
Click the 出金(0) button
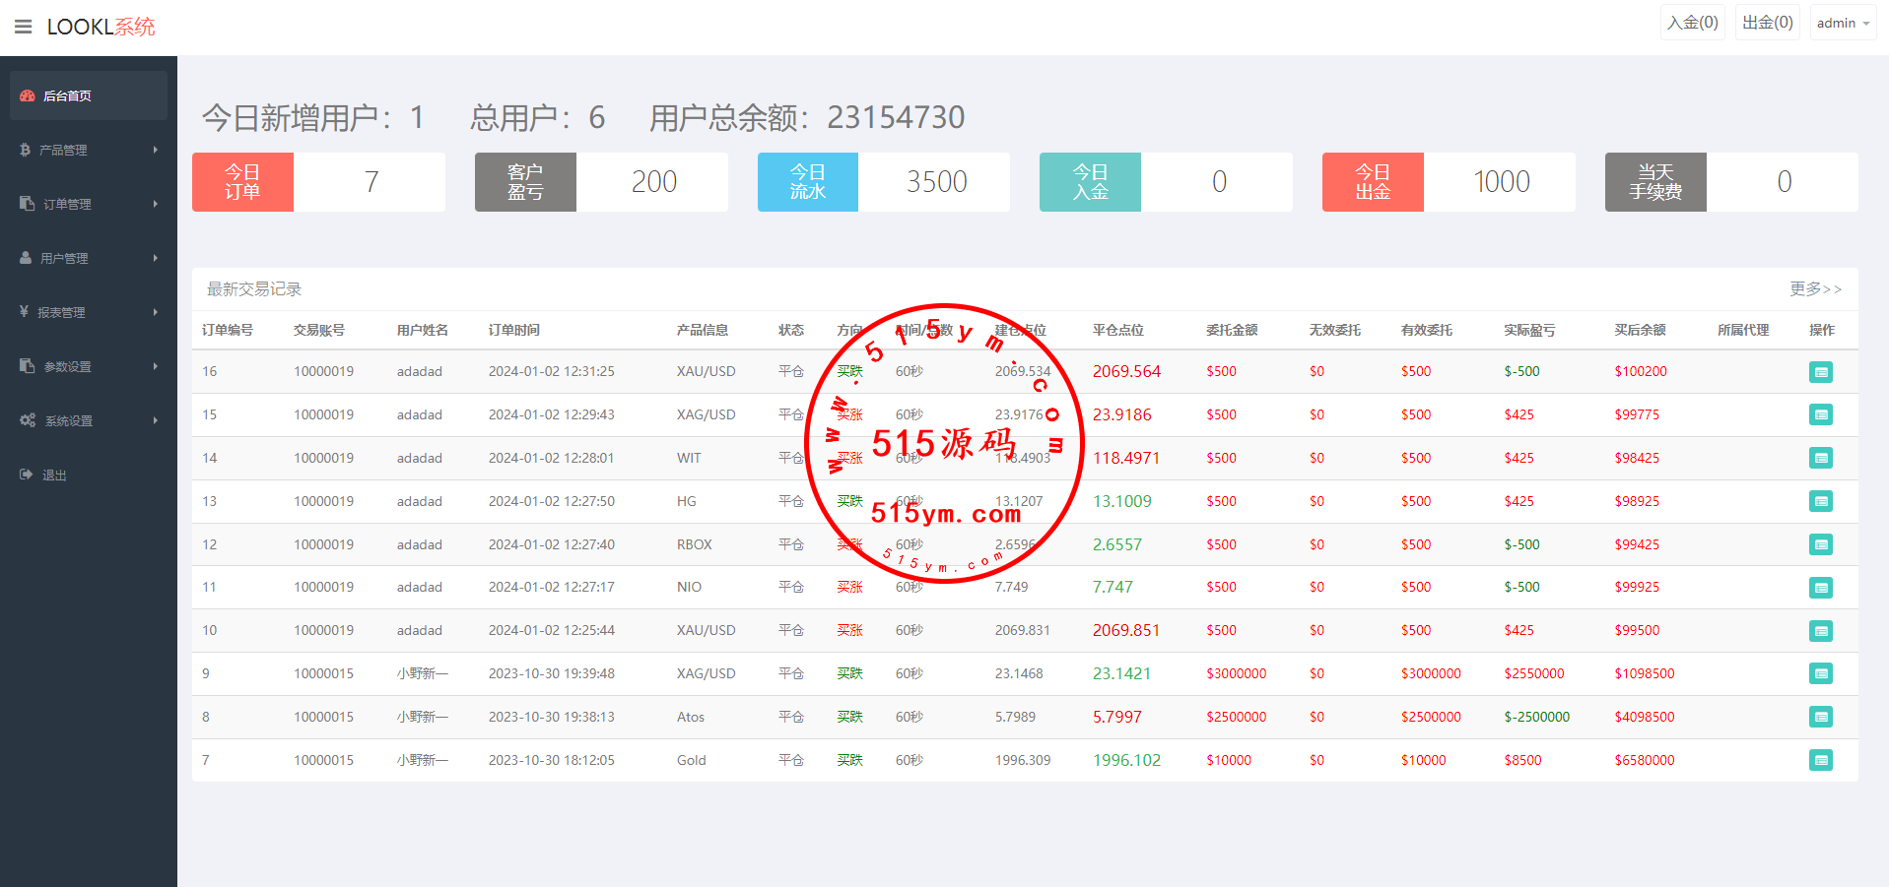click(1767, 23)
